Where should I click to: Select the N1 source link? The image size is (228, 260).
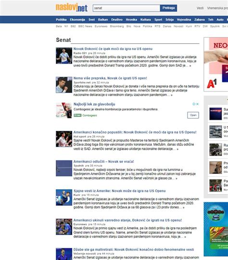pyautogui.click(x=66, y=26)
